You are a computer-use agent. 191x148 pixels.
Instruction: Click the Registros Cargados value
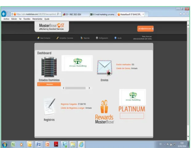tap(82, 104)
